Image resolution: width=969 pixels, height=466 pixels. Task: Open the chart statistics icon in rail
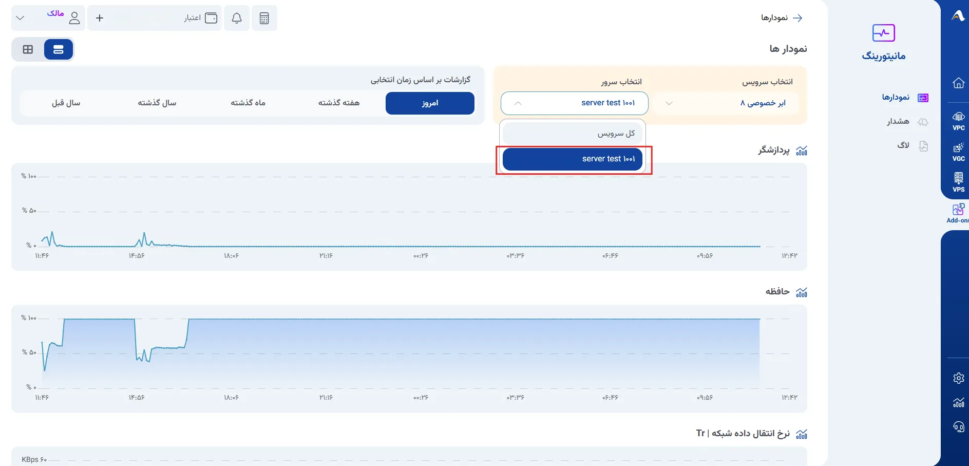click(958, 403)
